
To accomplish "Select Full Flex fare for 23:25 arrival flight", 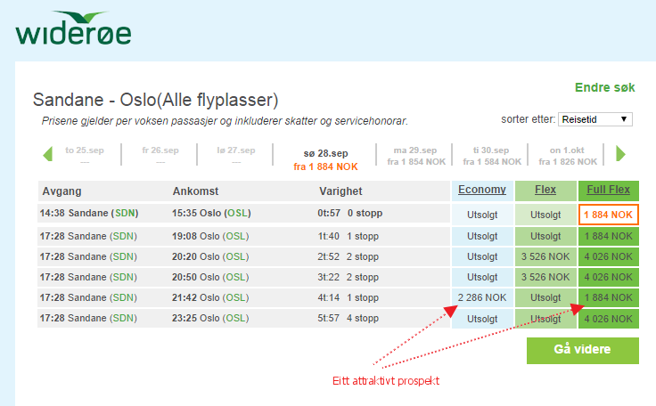I will pyautogui.click(x=608, y=319).
